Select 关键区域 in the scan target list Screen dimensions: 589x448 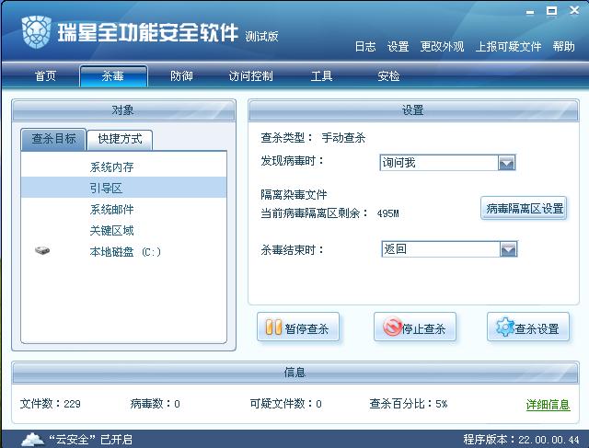[x=123, y=230]
